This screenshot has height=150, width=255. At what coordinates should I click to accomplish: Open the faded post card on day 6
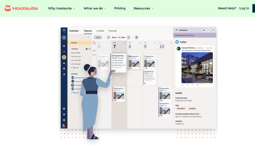[x=103, y=62]
